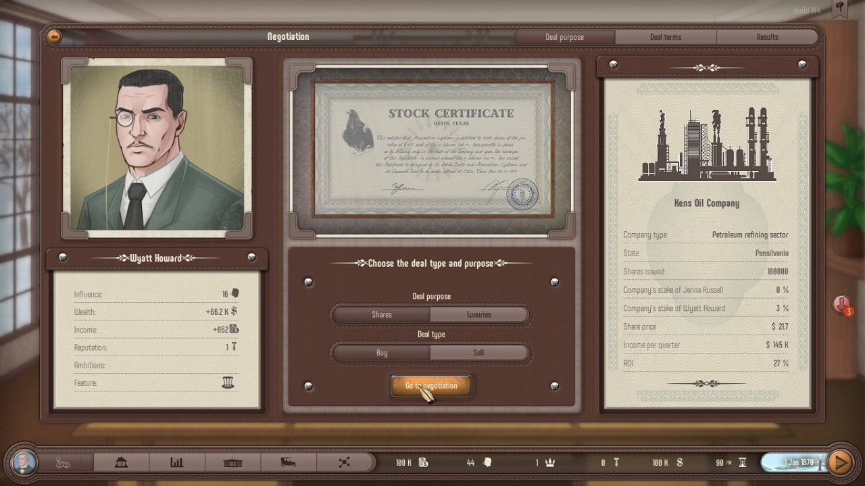Open the bookmark ribbon icon at top right
Viewport: 865px width, 486px height.
(x=839, y=9)
